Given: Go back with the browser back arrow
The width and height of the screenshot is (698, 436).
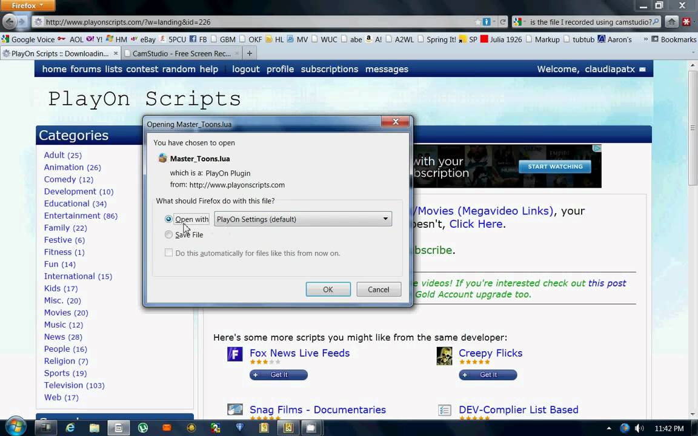Looking at the screenshot, I should pyautogui.click(x=9, y=22).
